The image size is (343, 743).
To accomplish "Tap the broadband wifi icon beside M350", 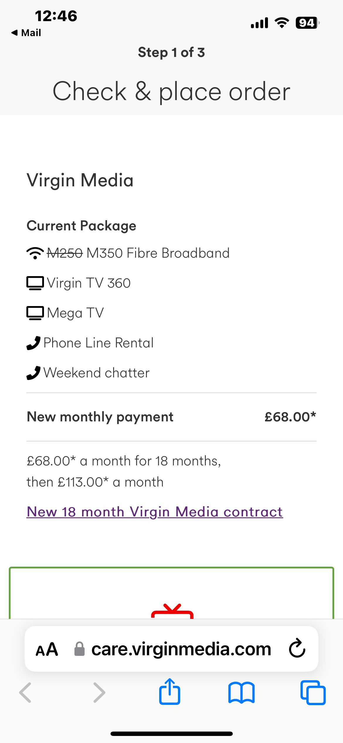I will coord(35,253).
